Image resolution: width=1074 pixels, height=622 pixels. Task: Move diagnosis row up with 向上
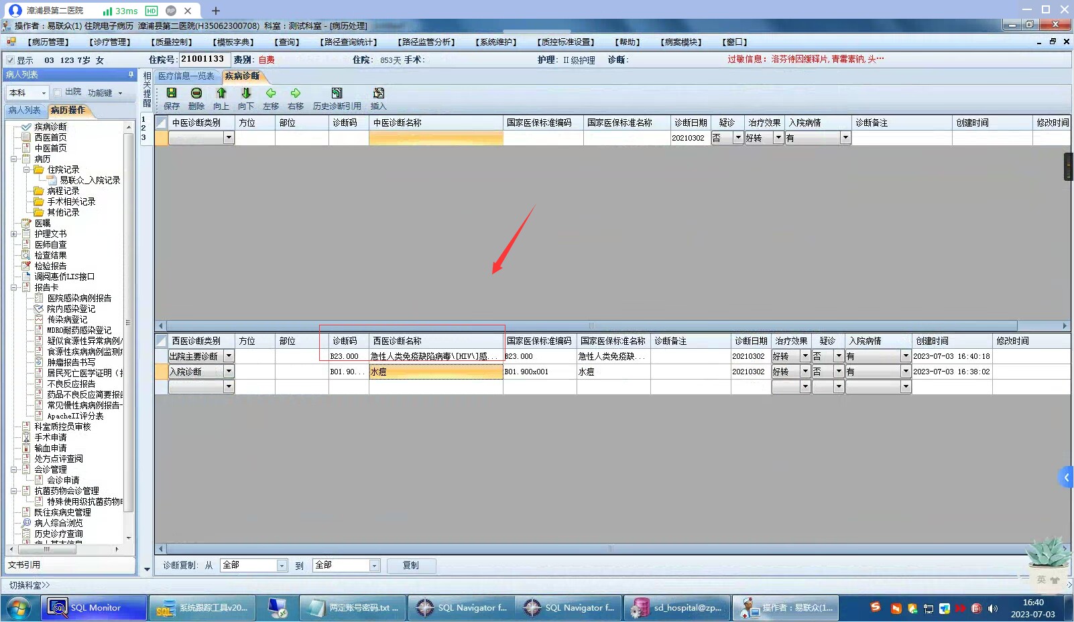pyautogui.click(x=221, y=93)
